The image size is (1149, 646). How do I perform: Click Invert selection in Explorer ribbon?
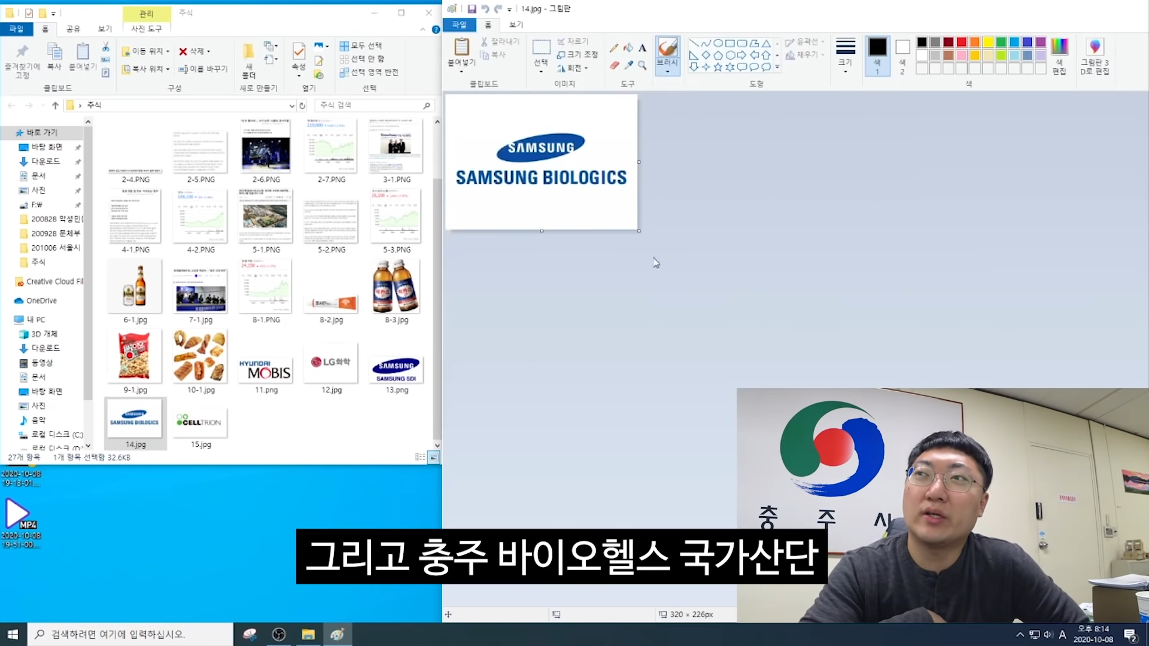[x=369, y=72]
